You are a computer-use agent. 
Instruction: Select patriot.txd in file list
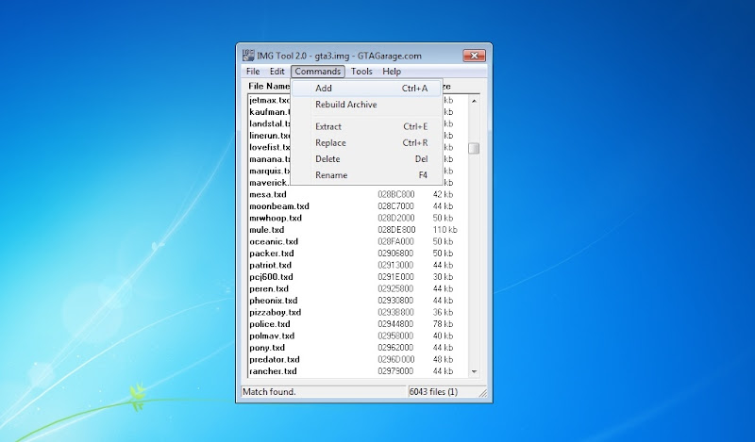pos(270,266)
